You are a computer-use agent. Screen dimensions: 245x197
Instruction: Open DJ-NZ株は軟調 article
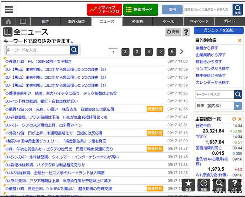(55, 173)
